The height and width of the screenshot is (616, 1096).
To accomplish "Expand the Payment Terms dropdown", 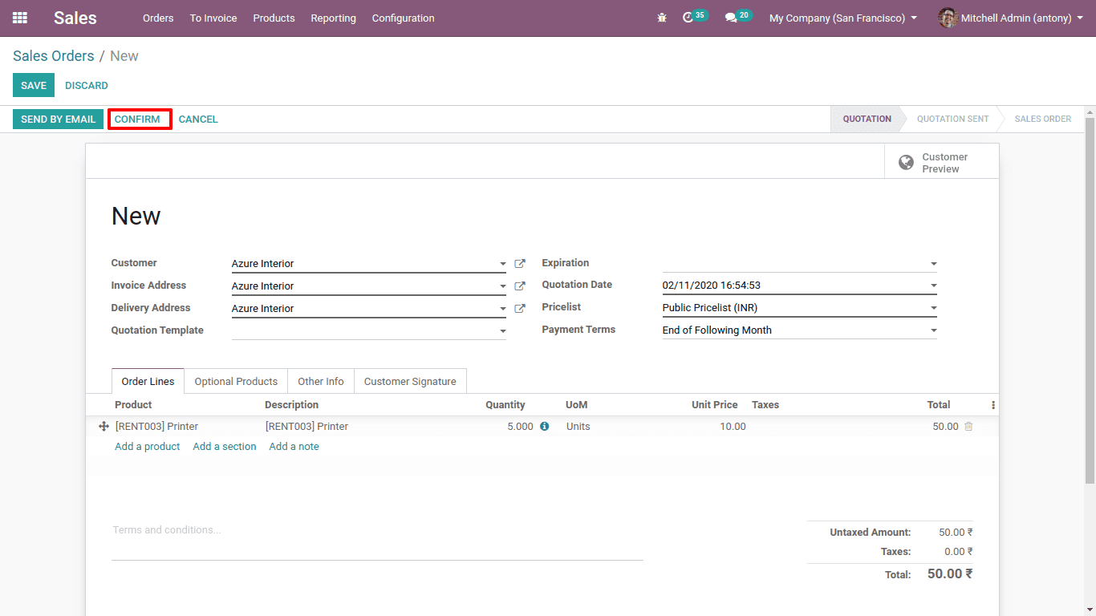I will tap(933, 330).
